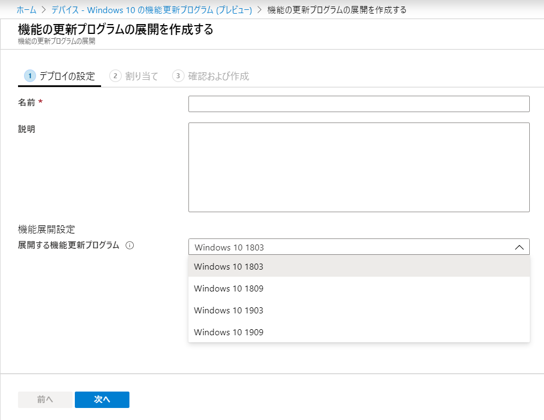Select Windows 10 1803 from the list
This screenshot has width=544, height=420.
coord(359,266)
